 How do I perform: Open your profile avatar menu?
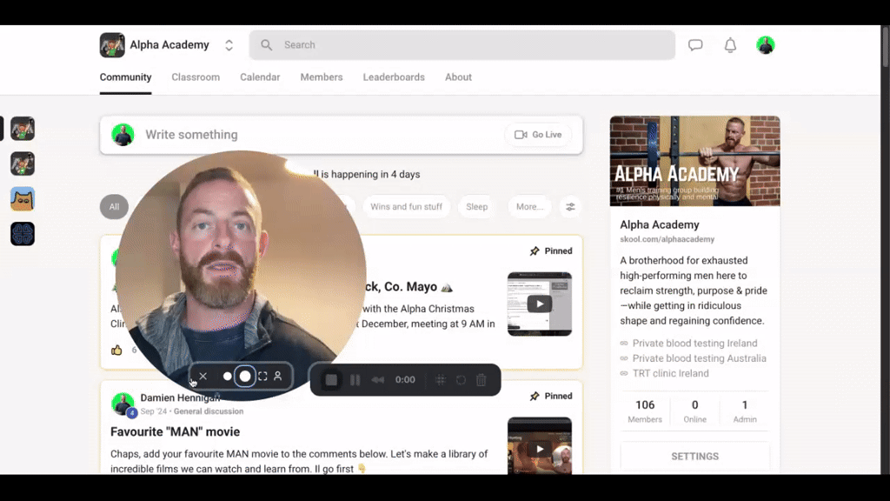[766, 44]
